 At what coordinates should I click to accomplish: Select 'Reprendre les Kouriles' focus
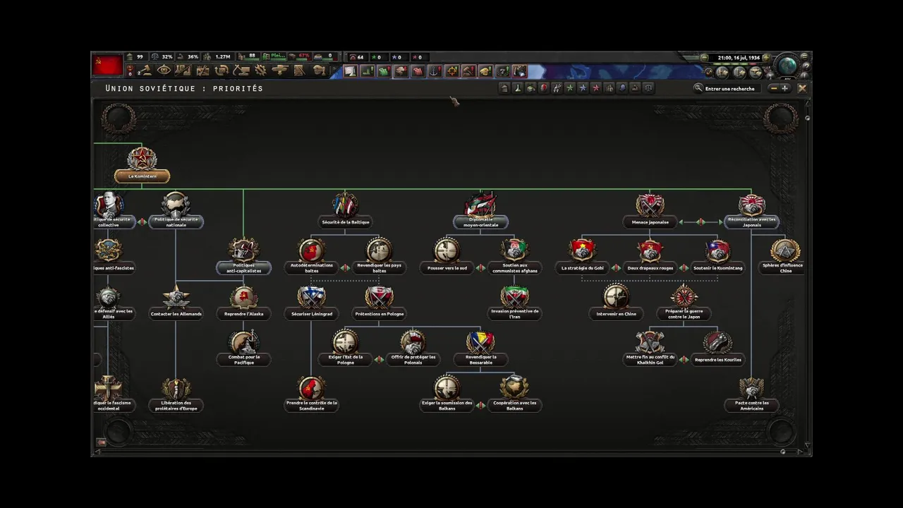click(x=718, y=347)
